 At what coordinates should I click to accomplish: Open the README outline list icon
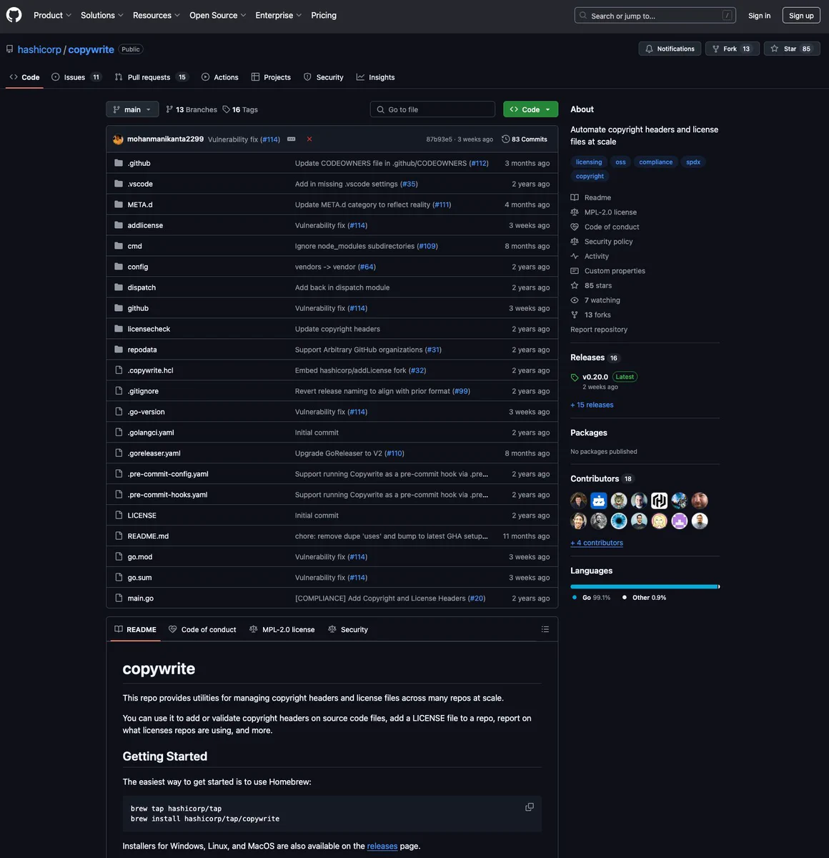coord(545,629)
